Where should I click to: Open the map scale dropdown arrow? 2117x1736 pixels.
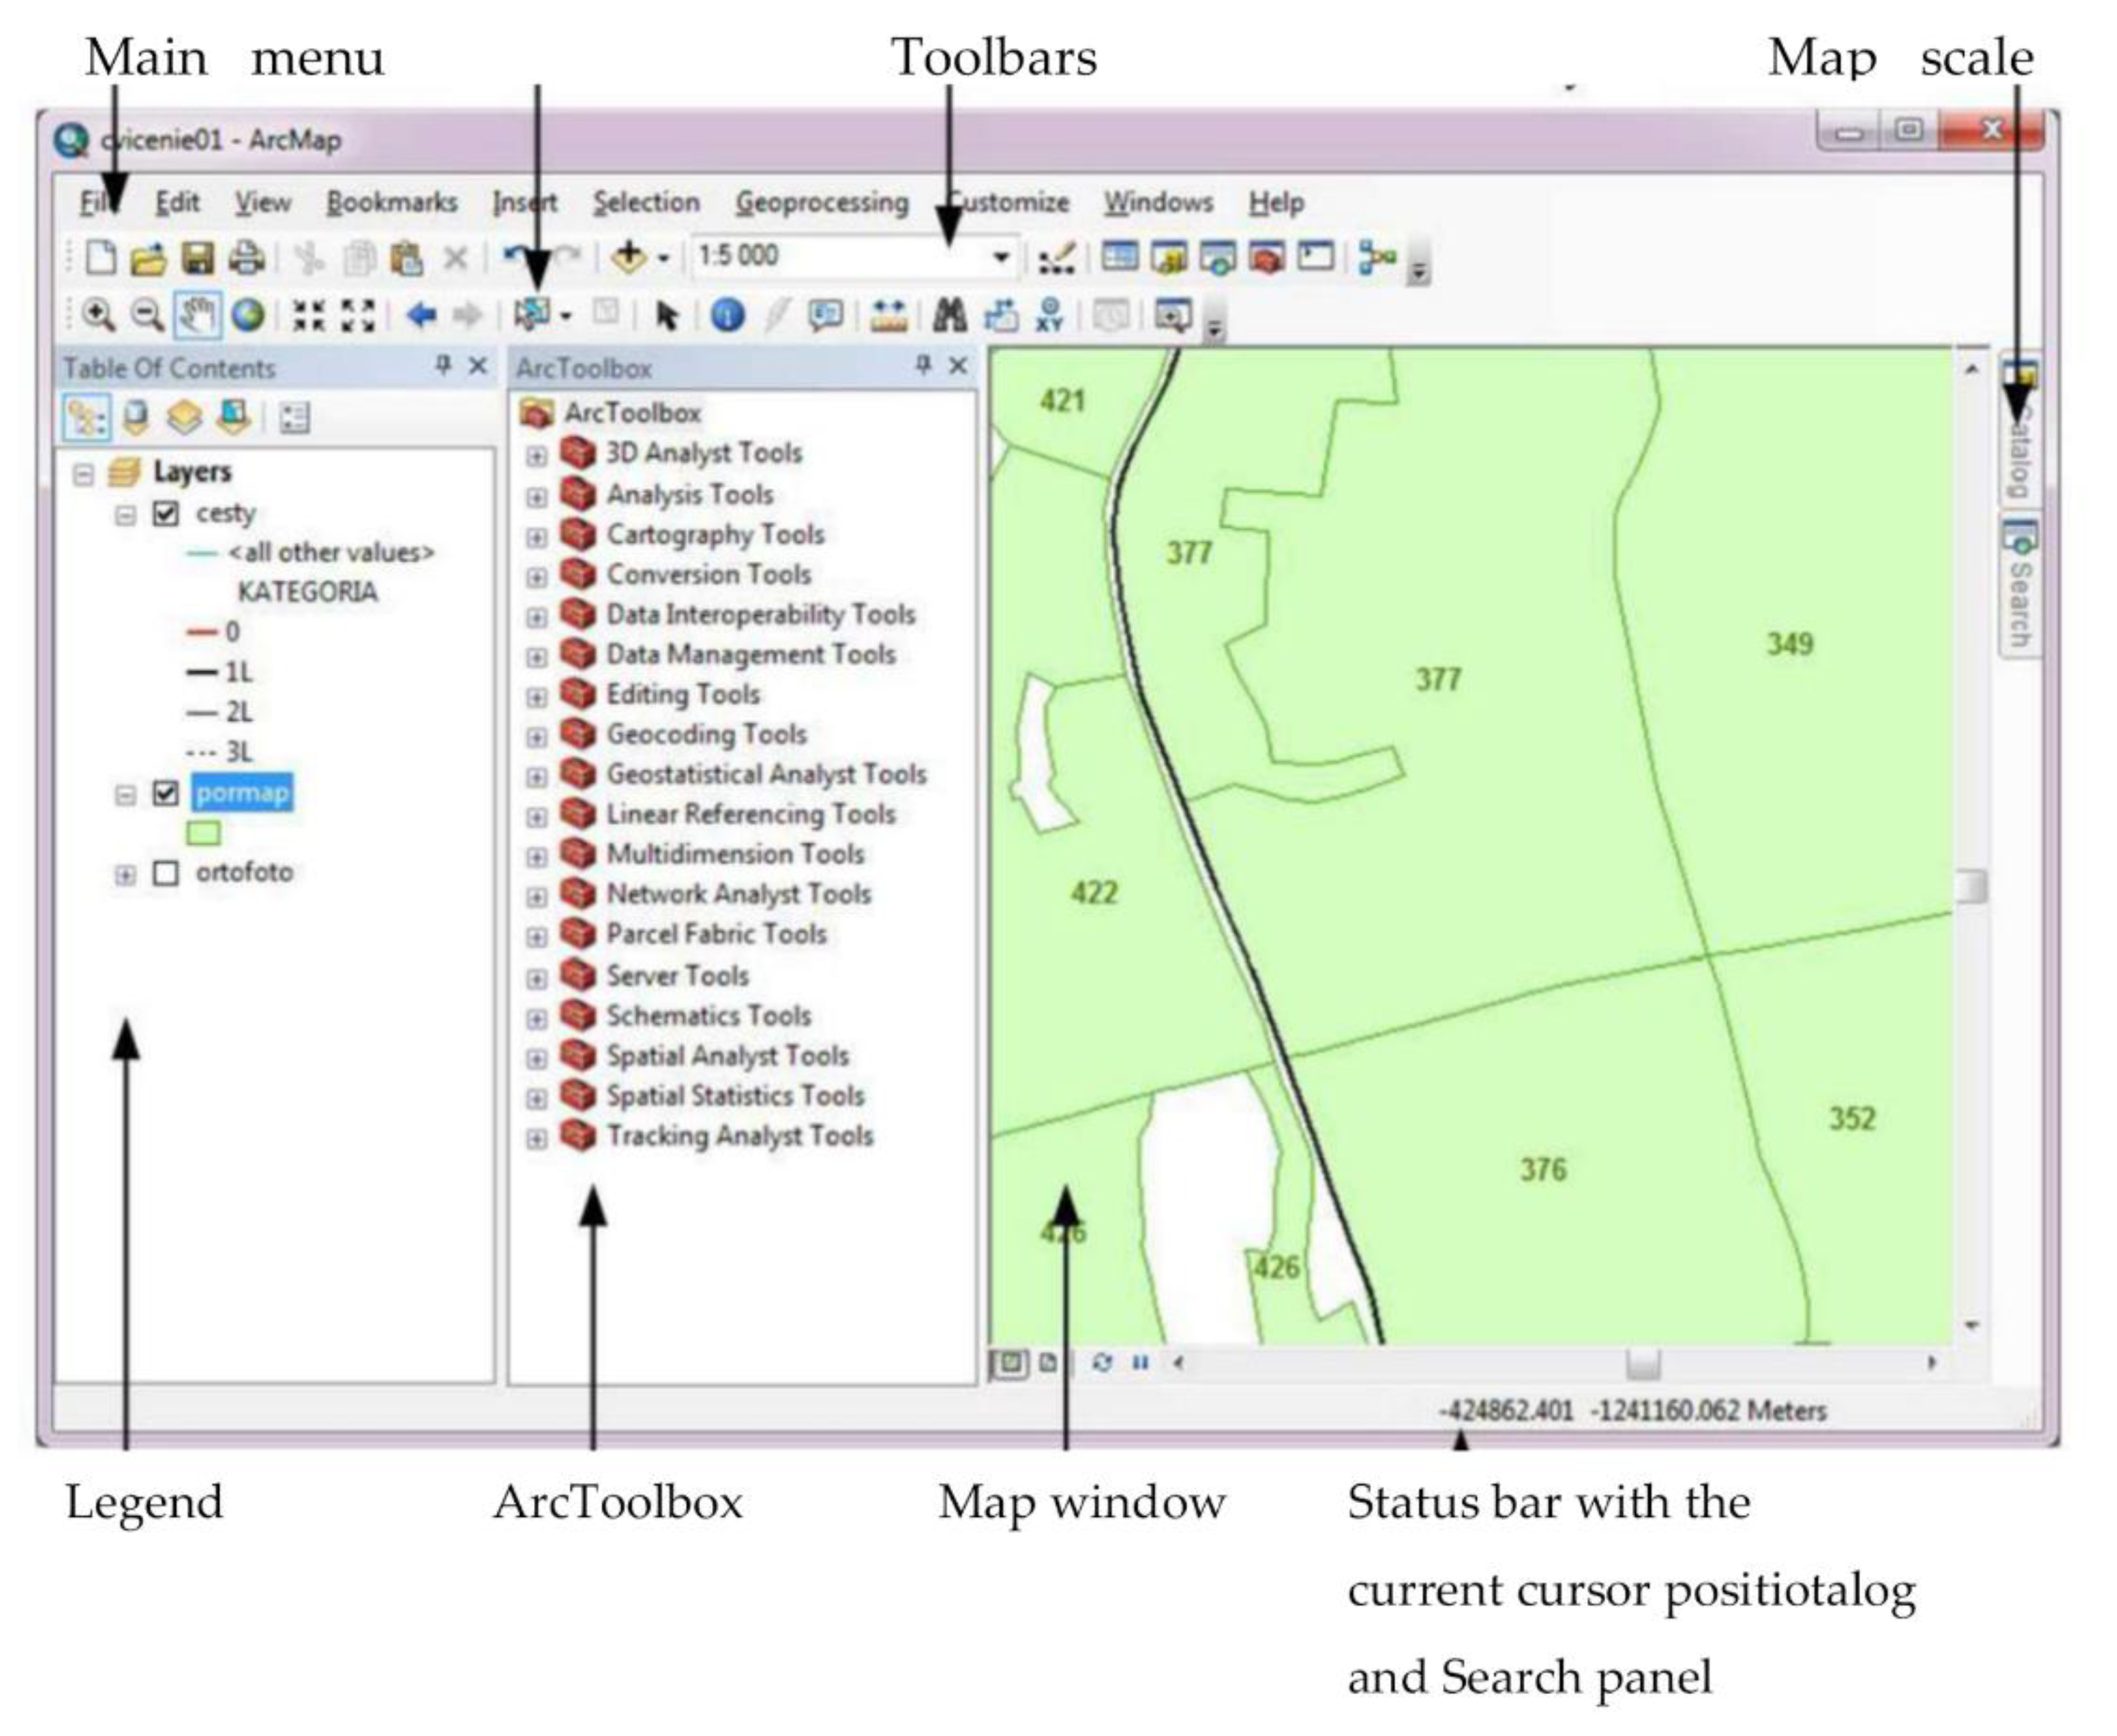click(x=1001, y=257)
